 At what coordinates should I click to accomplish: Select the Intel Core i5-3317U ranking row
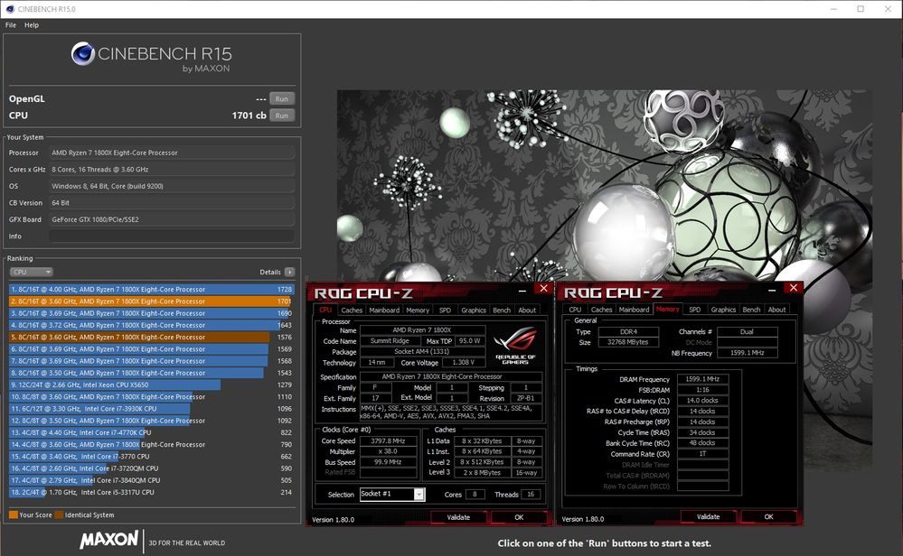pyautogui.click(x=152, y=492)
